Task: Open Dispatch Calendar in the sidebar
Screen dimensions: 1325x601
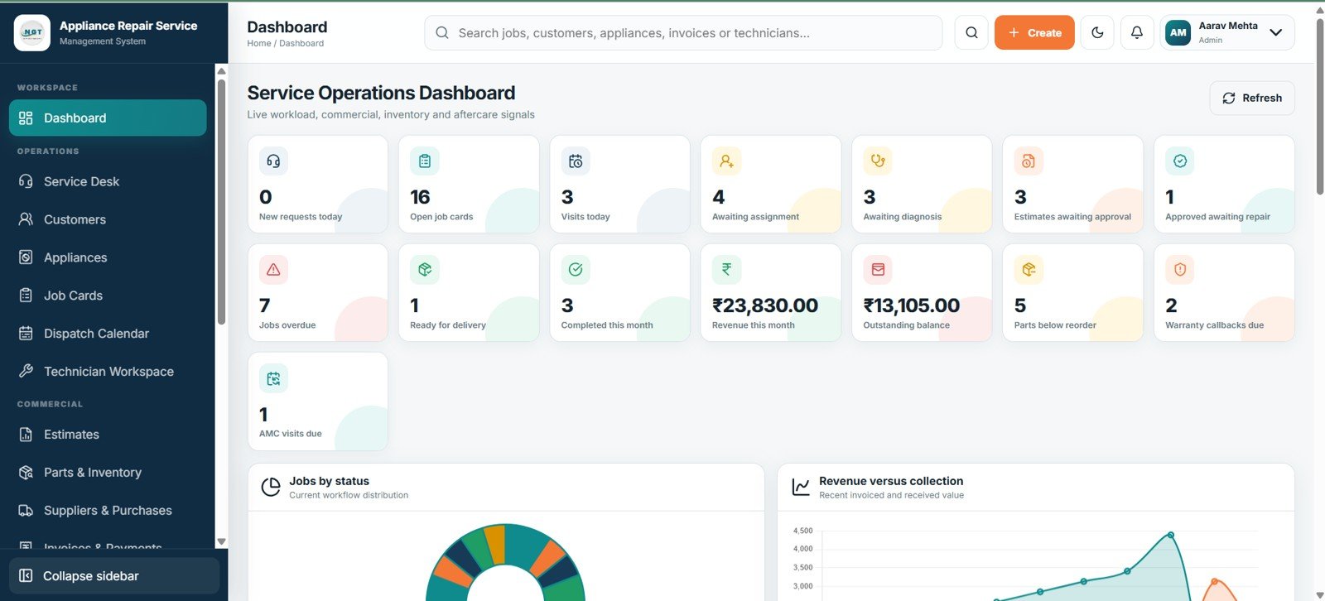Action: point(108,334)
